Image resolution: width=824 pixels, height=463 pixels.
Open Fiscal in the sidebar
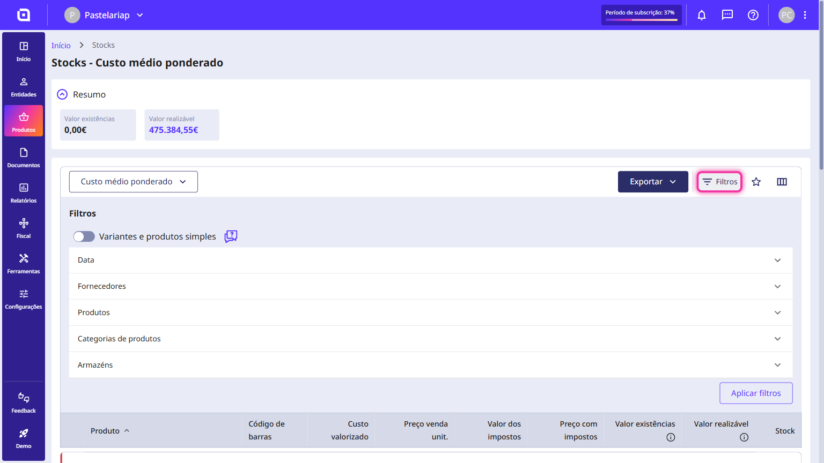24,228
